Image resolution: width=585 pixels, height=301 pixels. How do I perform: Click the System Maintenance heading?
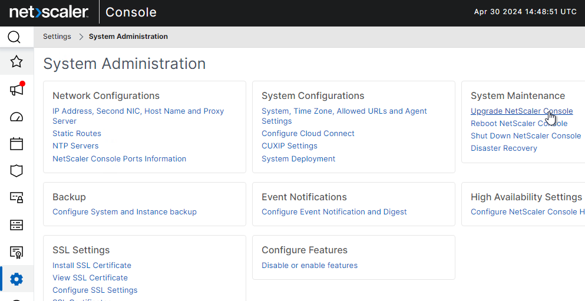click(x=518, y=96)
